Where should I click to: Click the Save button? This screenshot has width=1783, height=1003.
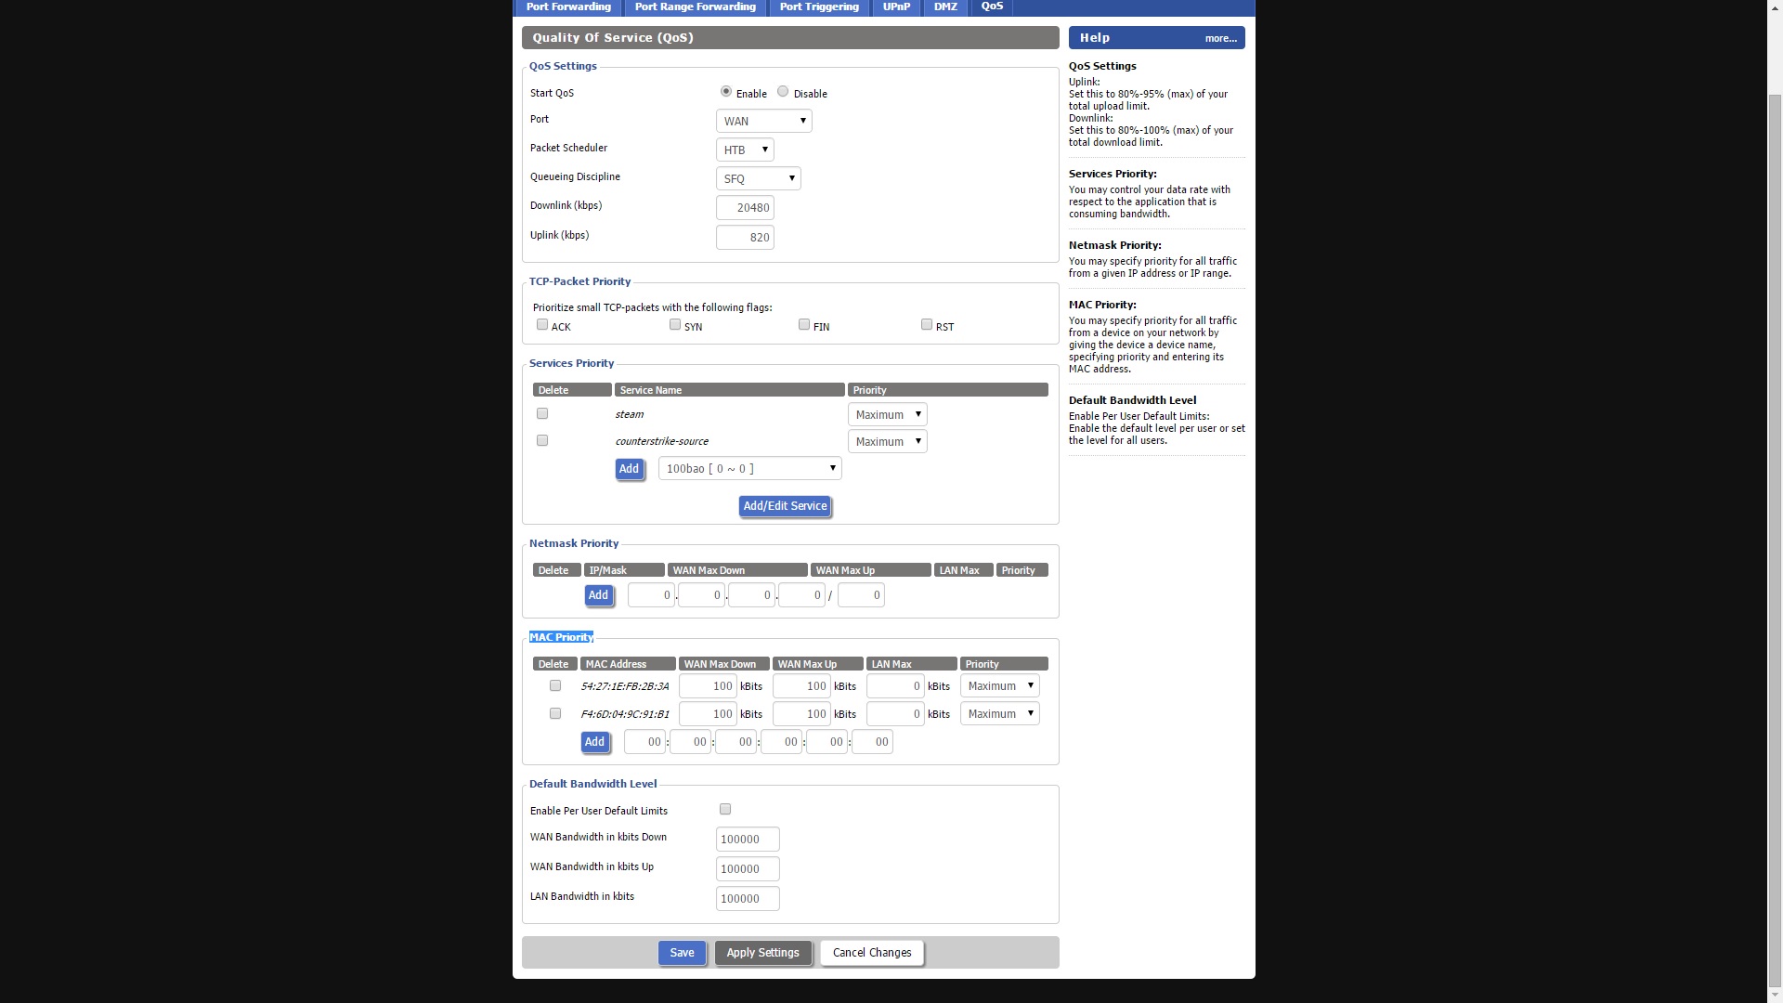(x=682, y=953)
